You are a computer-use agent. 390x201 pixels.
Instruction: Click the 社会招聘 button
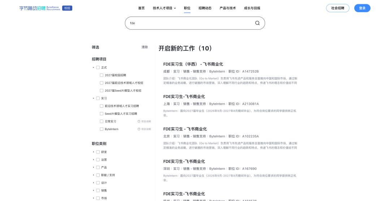tap(338, 8)
